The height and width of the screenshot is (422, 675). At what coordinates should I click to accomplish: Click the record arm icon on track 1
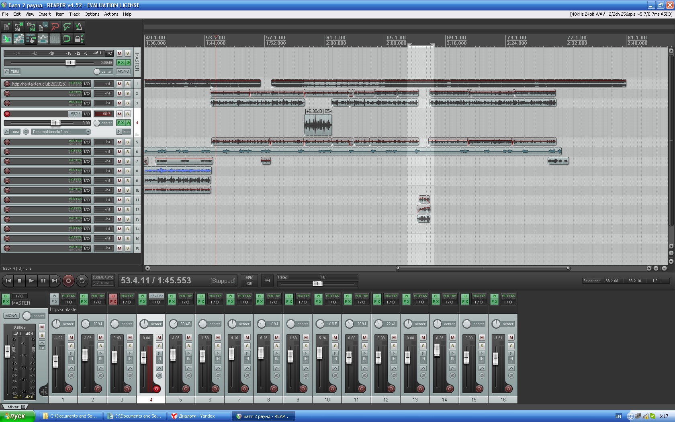(x=7, y=84)
